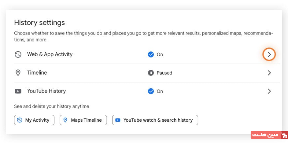
Task: Click blue checkmark for Web & App Activity
Action: pyautogui.click(x=151, y=54)
